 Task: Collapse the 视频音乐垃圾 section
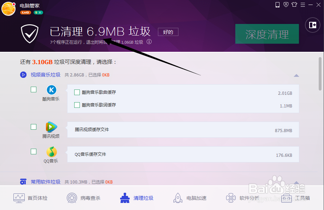(296, 75)
